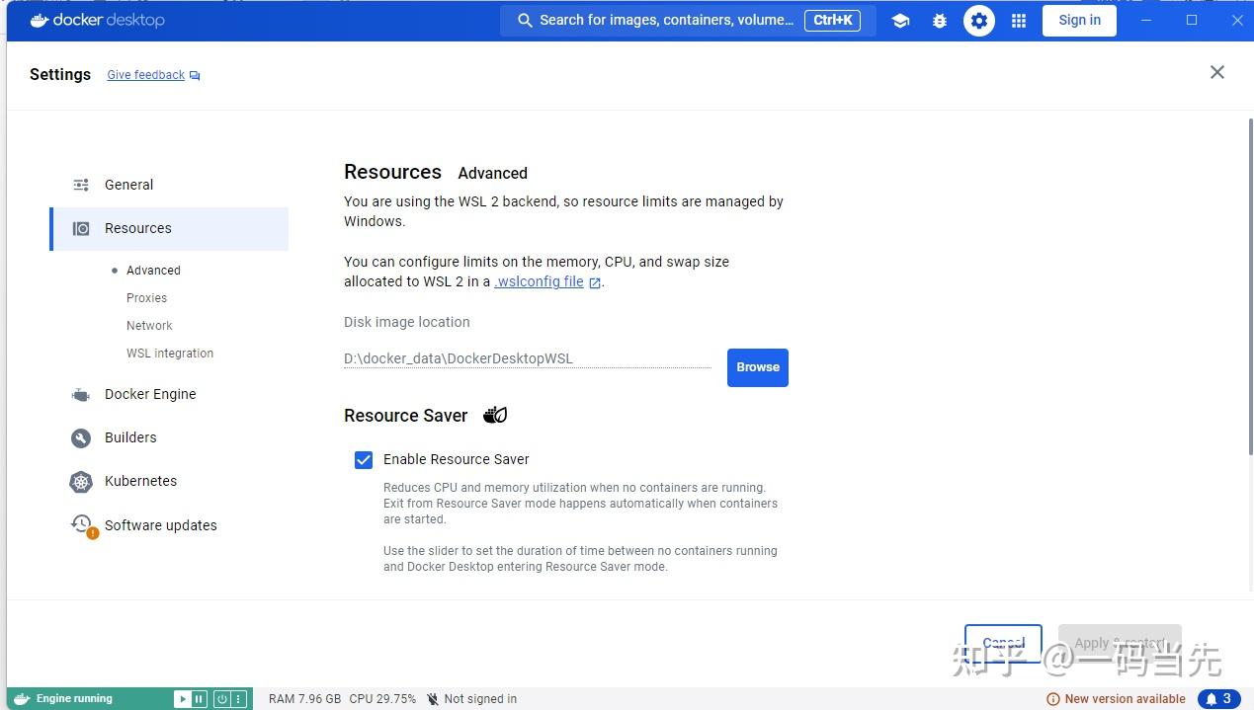Open the WSL integration sub-item
Viewport: 1254px width, 710px height.
pos(170,354)
